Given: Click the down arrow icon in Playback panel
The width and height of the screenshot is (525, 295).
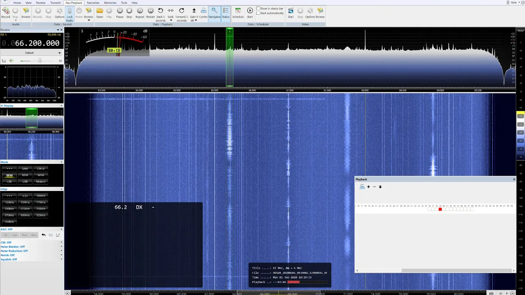Looking at the screenshot, I should [380, 187].
